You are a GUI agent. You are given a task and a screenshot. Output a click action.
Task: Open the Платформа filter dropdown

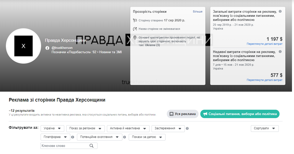tap(55, 137)
